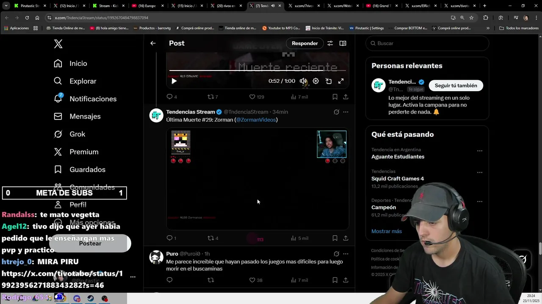542x304 pixels.
Task: Open Puro's profile name
Action: (x=172, y=254)
